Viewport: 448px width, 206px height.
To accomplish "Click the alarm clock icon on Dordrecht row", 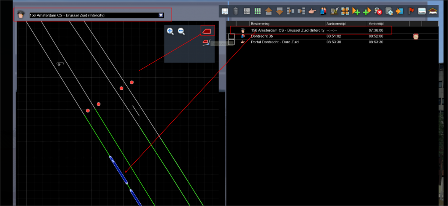I will point(416,36).
